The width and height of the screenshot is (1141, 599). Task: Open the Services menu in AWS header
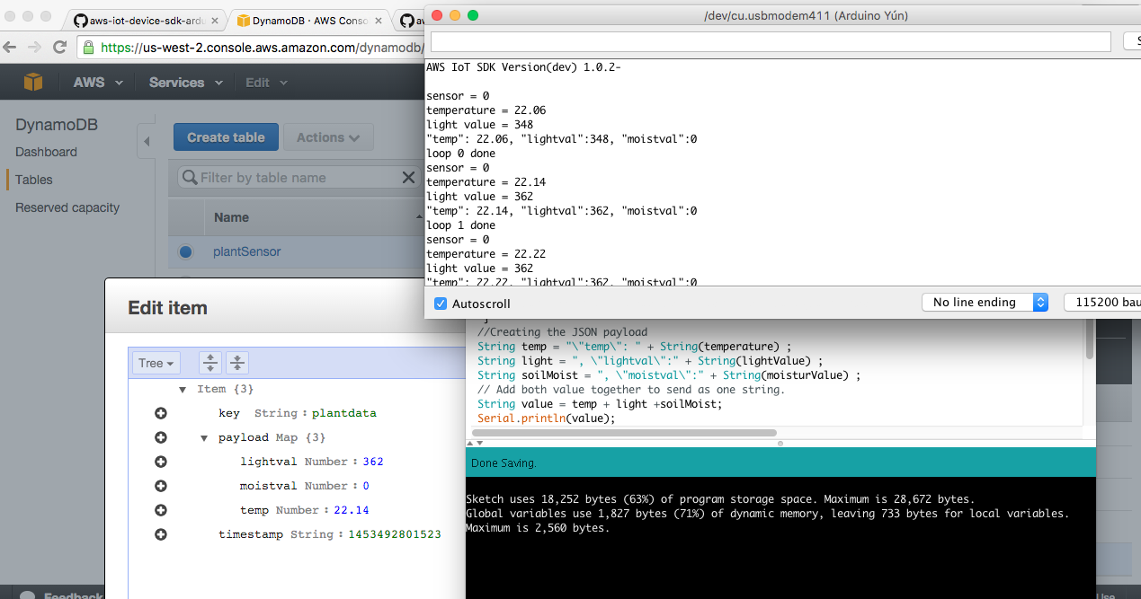click(x=185, y=83)
